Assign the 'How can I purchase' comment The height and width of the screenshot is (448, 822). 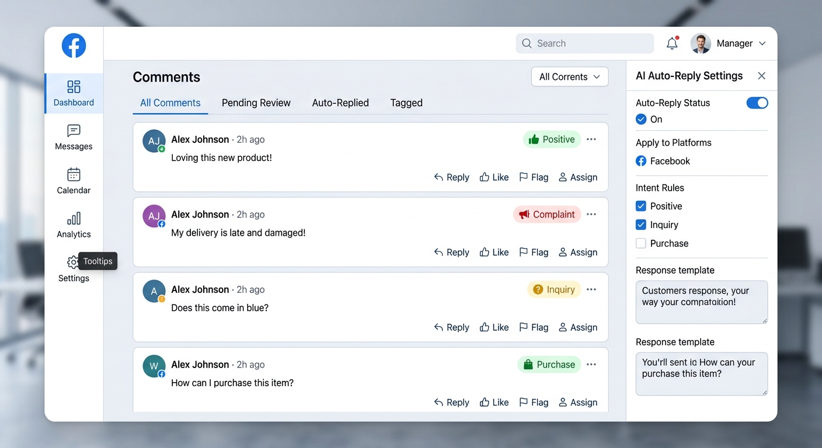(577, 402)
